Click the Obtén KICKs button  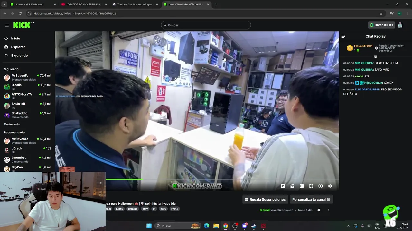coord(381,25)
